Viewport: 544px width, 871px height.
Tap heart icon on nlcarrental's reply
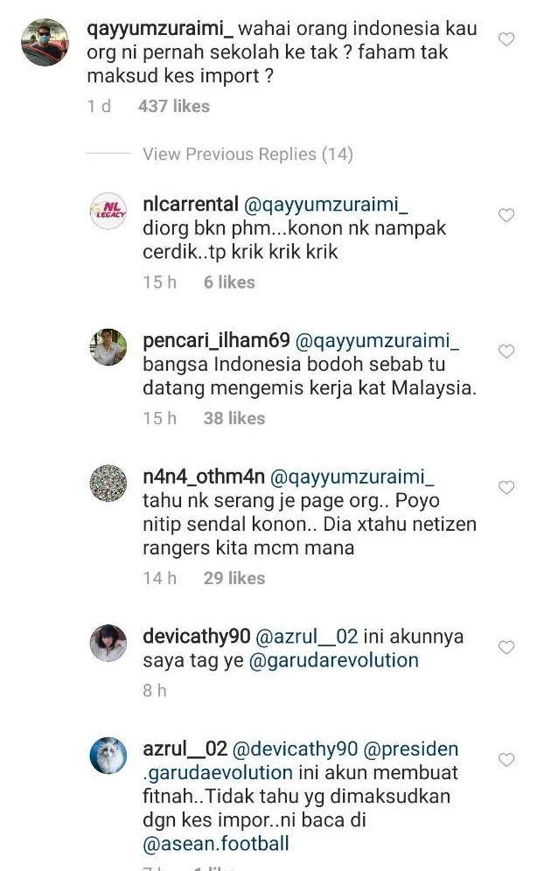[x=506, y=215]
